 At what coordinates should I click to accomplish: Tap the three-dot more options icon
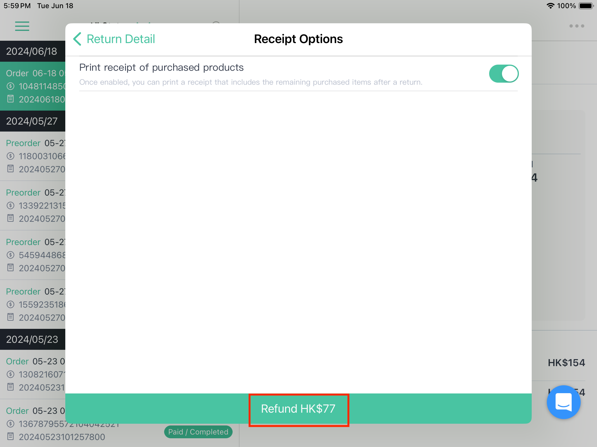click(x=577, y=26)
